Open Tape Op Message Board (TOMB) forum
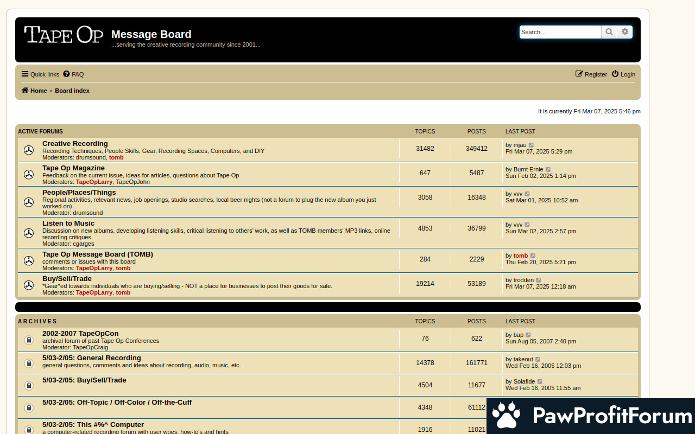This screenshot has width=695, height=434. [98, 254]
